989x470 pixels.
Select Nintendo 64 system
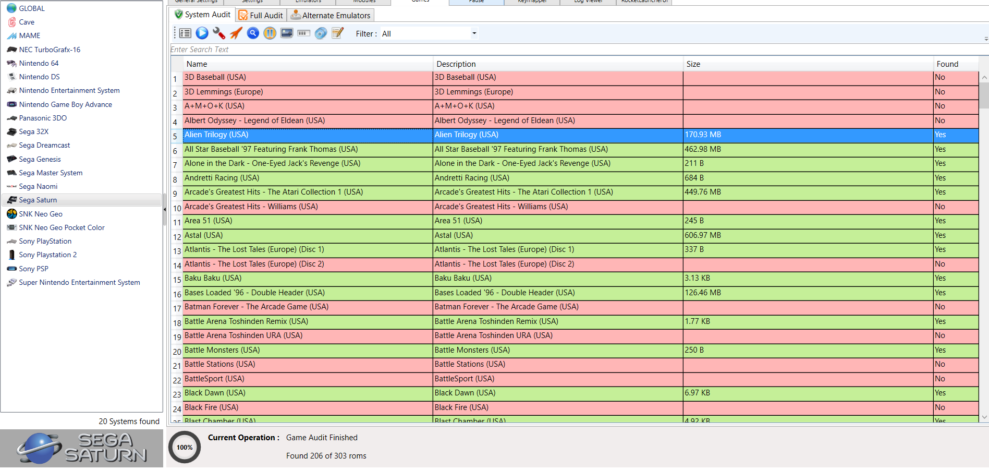pos(39,63)
